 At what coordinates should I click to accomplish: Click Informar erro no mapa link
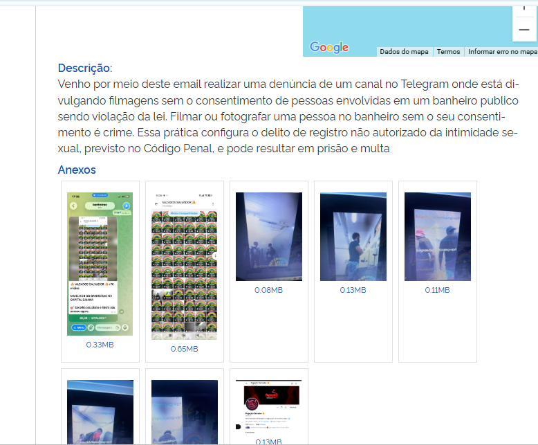click(x=502, y=52)
